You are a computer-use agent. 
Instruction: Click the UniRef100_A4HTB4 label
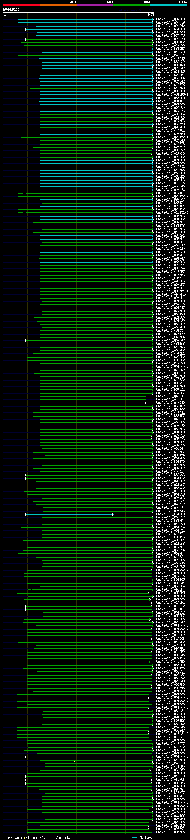tap(170, 400)
